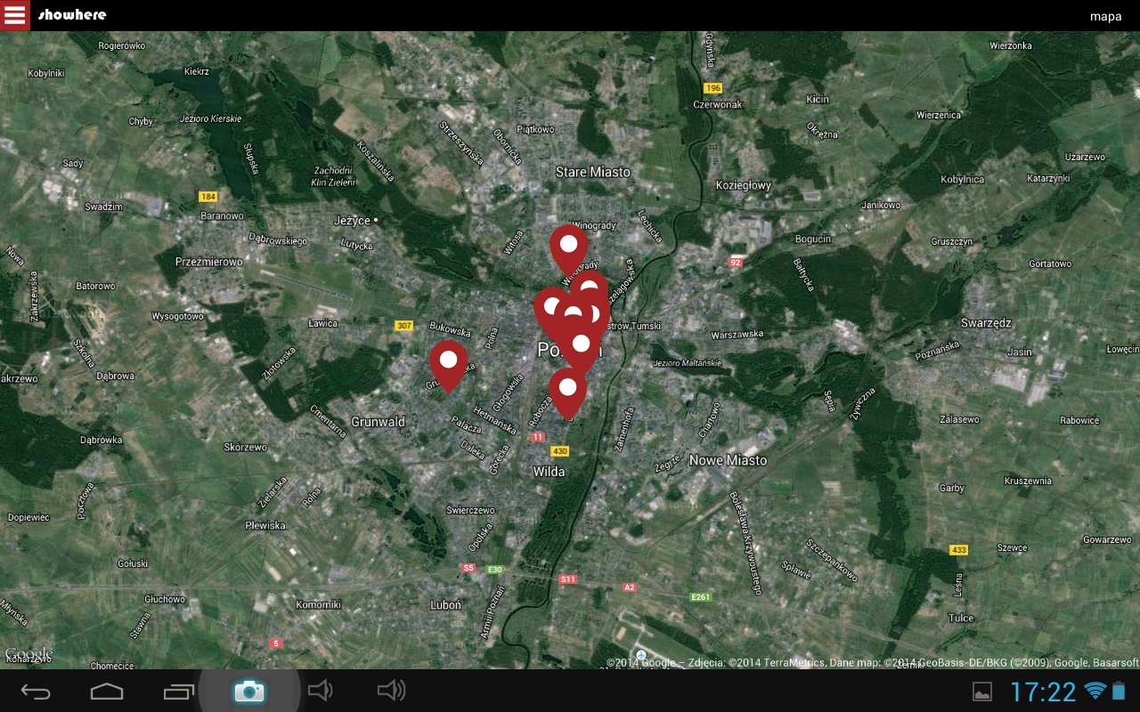Tap the Wi-Fi status icon
Screen dimensions: 1140x712
[x=1094, y=691]
